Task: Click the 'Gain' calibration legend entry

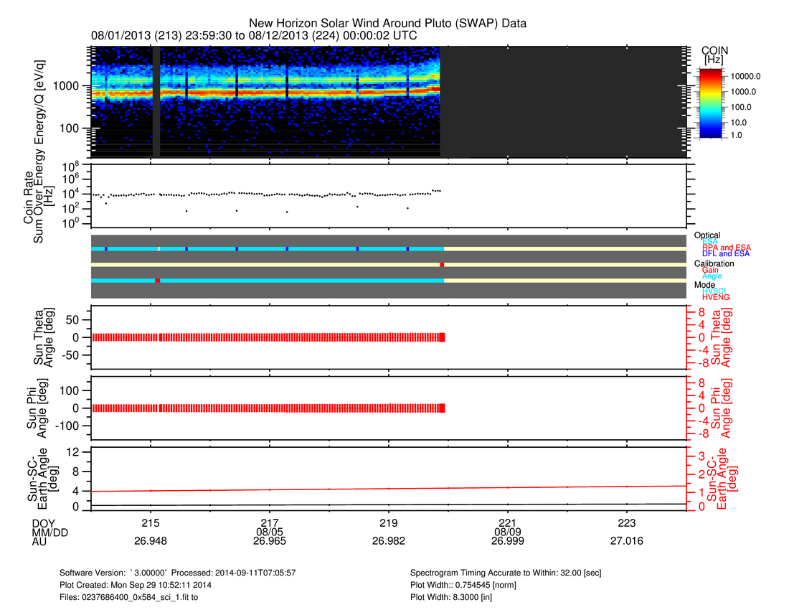Action: [710, 270]
